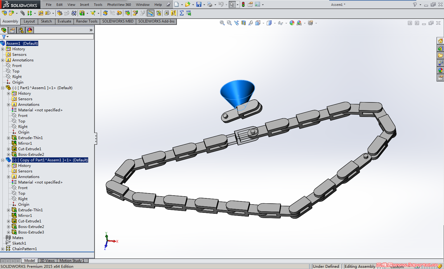Viewport: 444px width, 269px height.
Task: Save the assembly with the floppy disk icon
Action: click(x=199, y=4)
